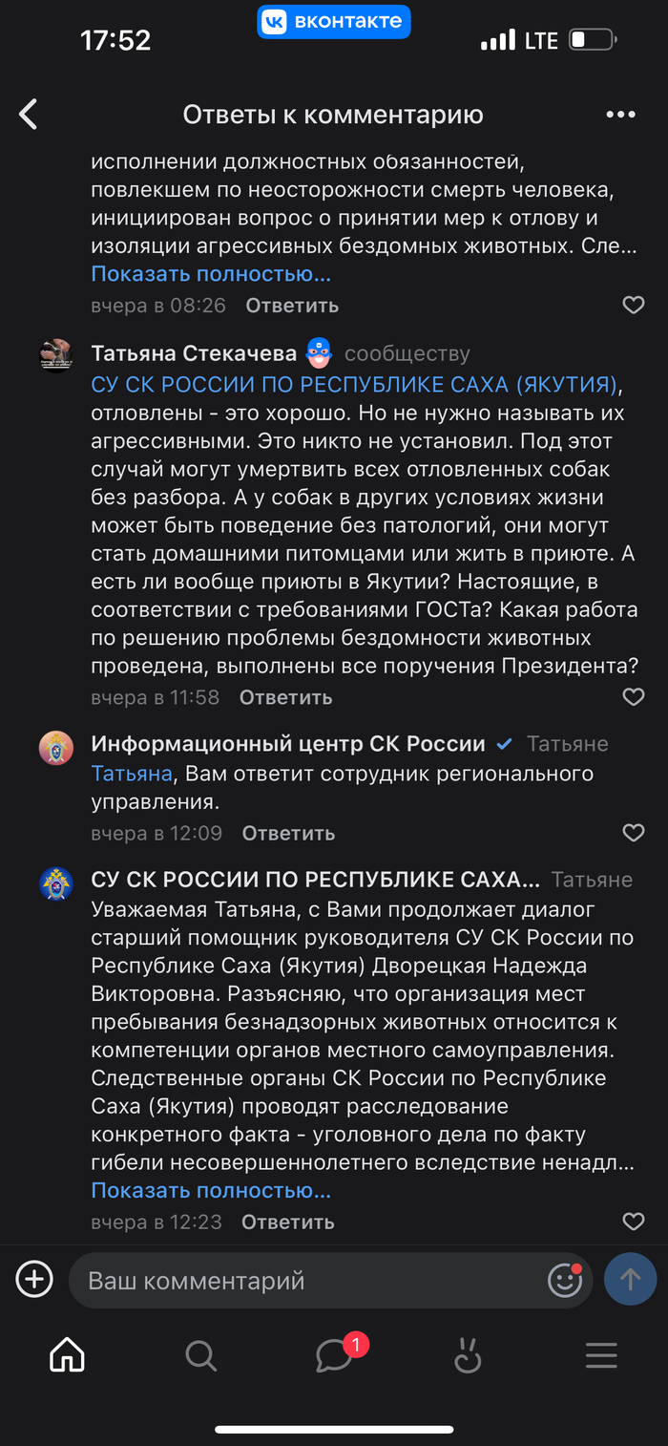Send comment with the arrow button
The height and width of the screenshot is (1446, 668).
630,1280
